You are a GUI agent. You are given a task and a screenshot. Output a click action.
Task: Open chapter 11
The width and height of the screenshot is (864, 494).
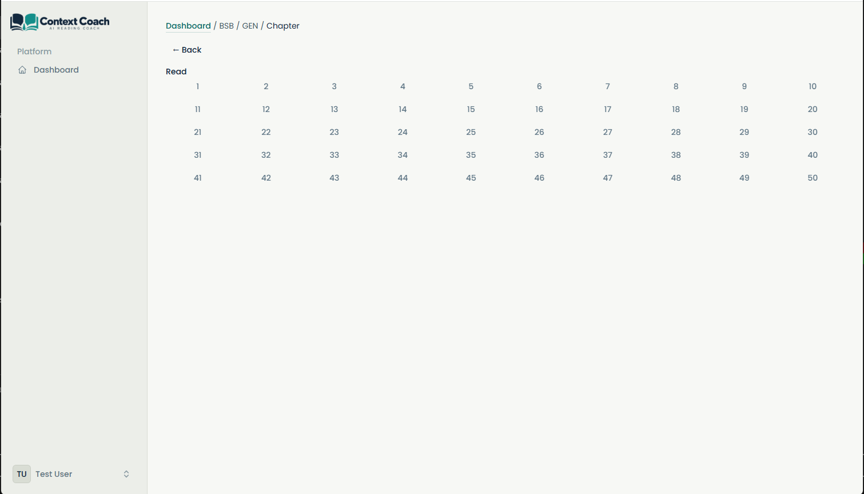198,109
